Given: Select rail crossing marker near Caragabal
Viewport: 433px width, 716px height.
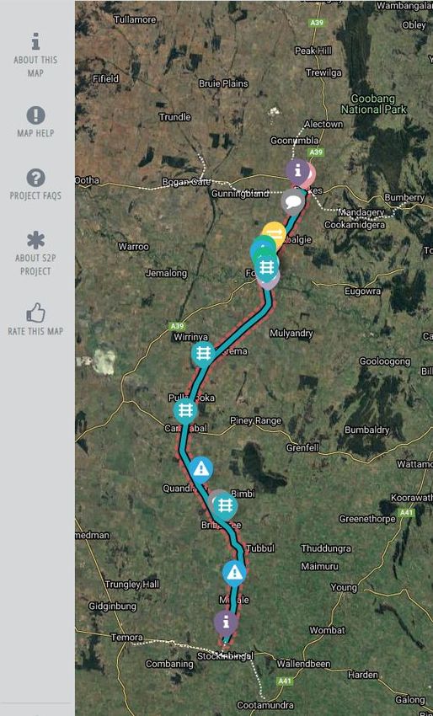Looking at the screenshot, I should click(185, 410).
